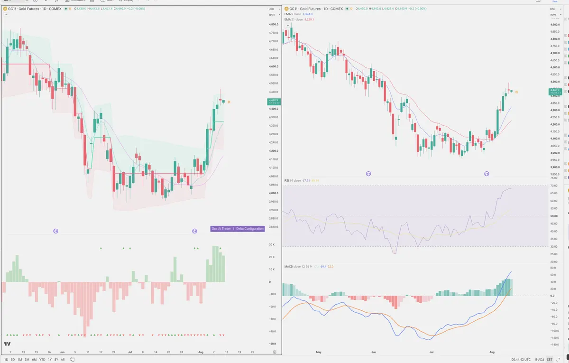569x363 pixels.
Task: Click the 4,800.0 price on left axis
Action: click(273, 24)
